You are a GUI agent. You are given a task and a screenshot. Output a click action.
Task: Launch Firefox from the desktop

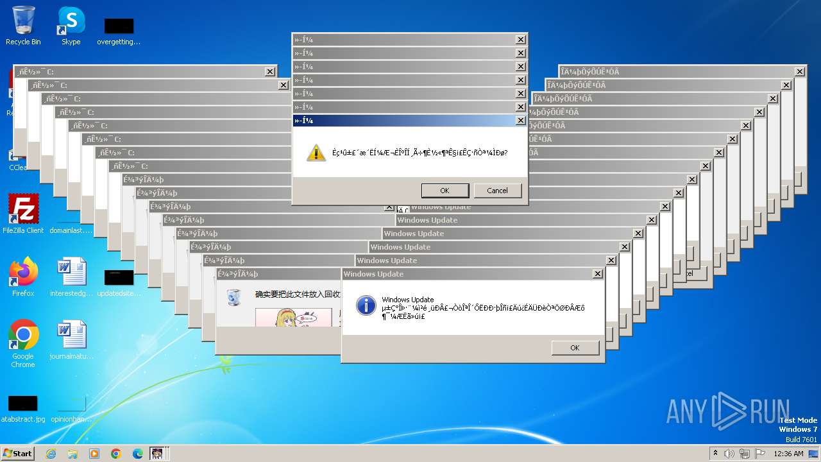[x=23, y=277]
